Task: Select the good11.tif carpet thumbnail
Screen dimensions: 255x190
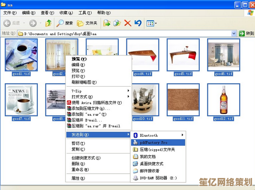Action: pyautogui.click(x=183, y=100)
